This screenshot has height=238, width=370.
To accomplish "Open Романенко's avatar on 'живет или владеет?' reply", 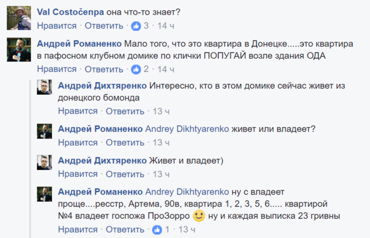I will pyautogui.click(x=45, y=131).
